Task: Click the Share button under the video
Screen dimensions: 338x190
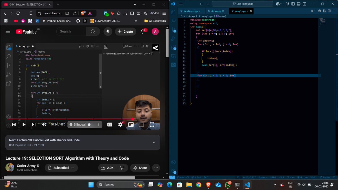Action: pyautogui.click(x=140, y=168)
